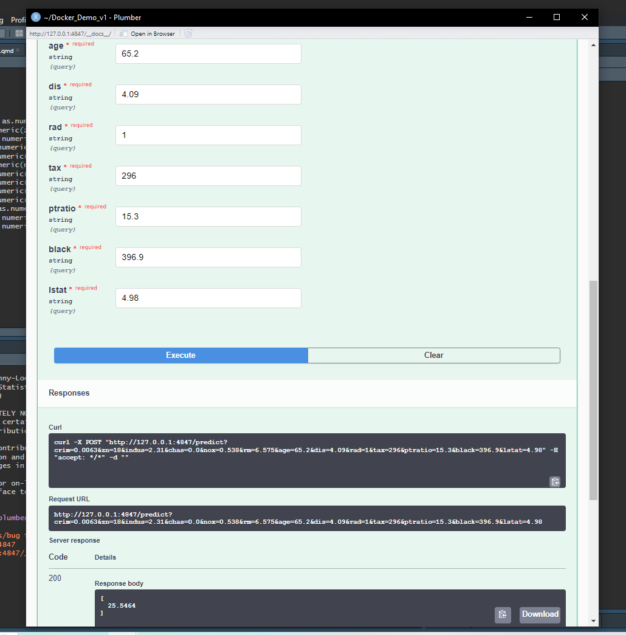Click the rad parameter input showing 1
This screenshot has width=626, height=635.
pos(208,135)
